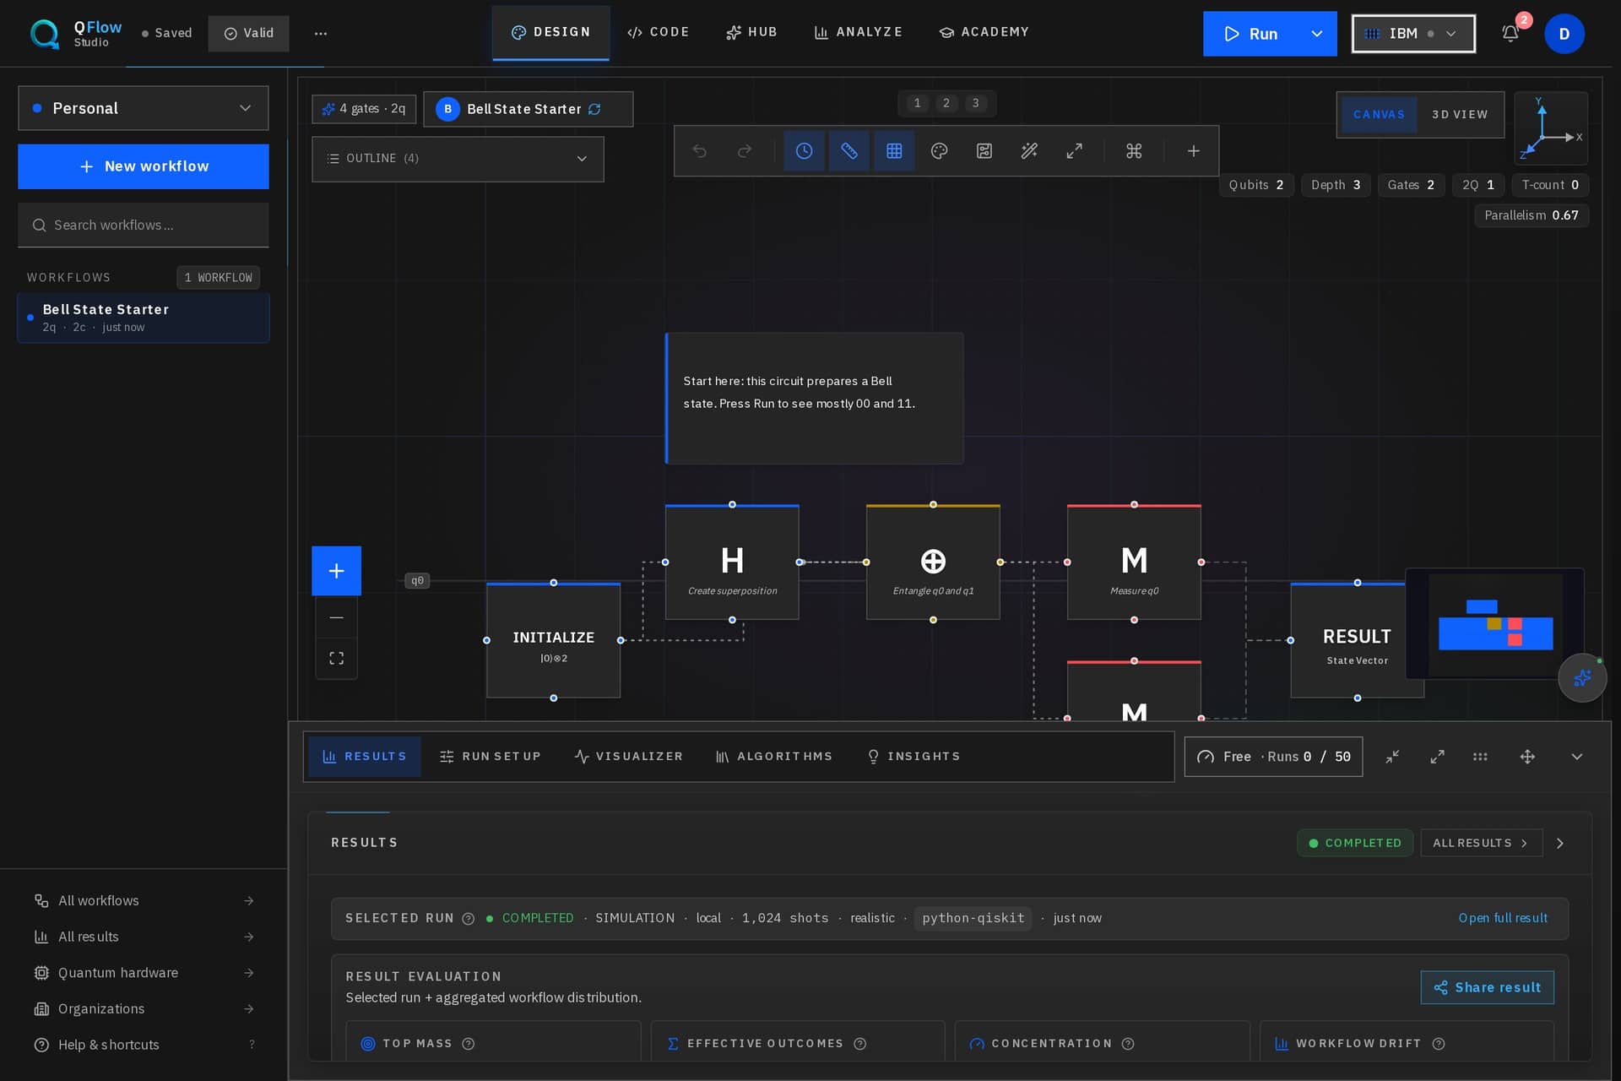Toggle the clock timeline icon in toolbar
Viewport: 1621px width, 1081px height.
(x=804, y=151)
